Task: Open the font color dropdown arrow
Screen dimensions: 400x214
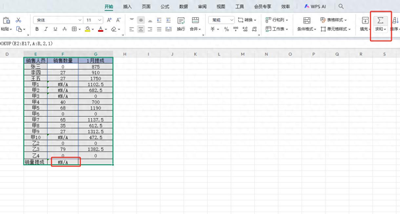Action: pos(106,29)
